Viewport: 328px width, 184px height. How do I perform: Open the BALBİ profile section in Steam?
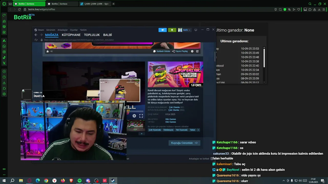(108, 35)
